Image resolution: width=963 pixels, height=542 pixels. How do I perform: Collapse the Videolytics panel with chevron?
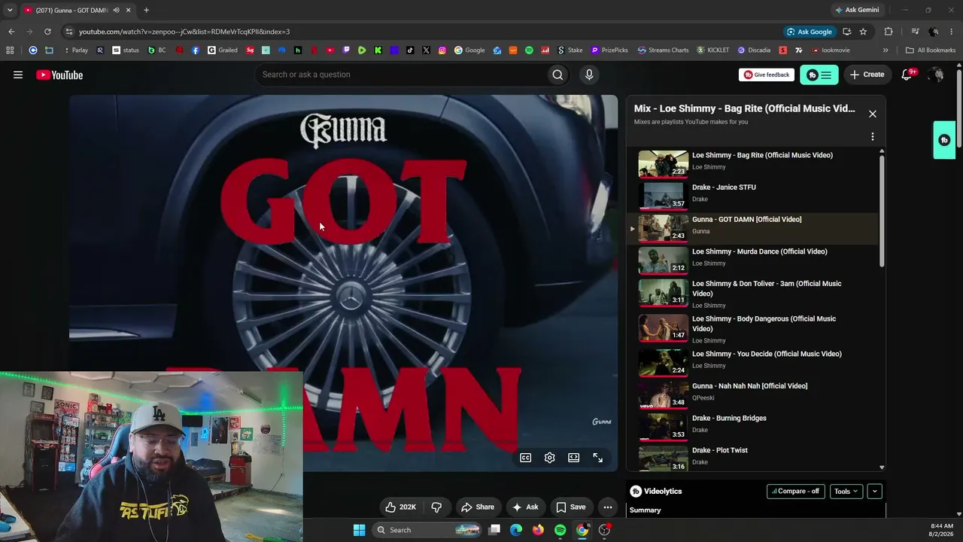click(874, 492)
